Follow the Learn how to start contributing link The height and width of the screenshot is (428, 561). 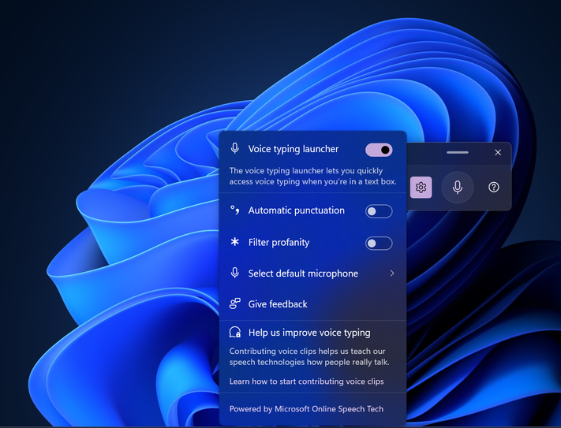pyautogui.click(x=306, y=381)
